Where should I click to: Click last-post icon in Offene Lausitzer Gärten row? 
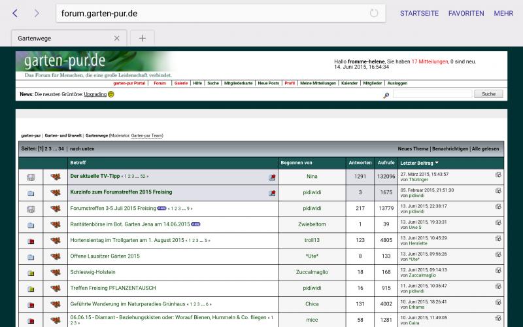[x=498, y=254]
